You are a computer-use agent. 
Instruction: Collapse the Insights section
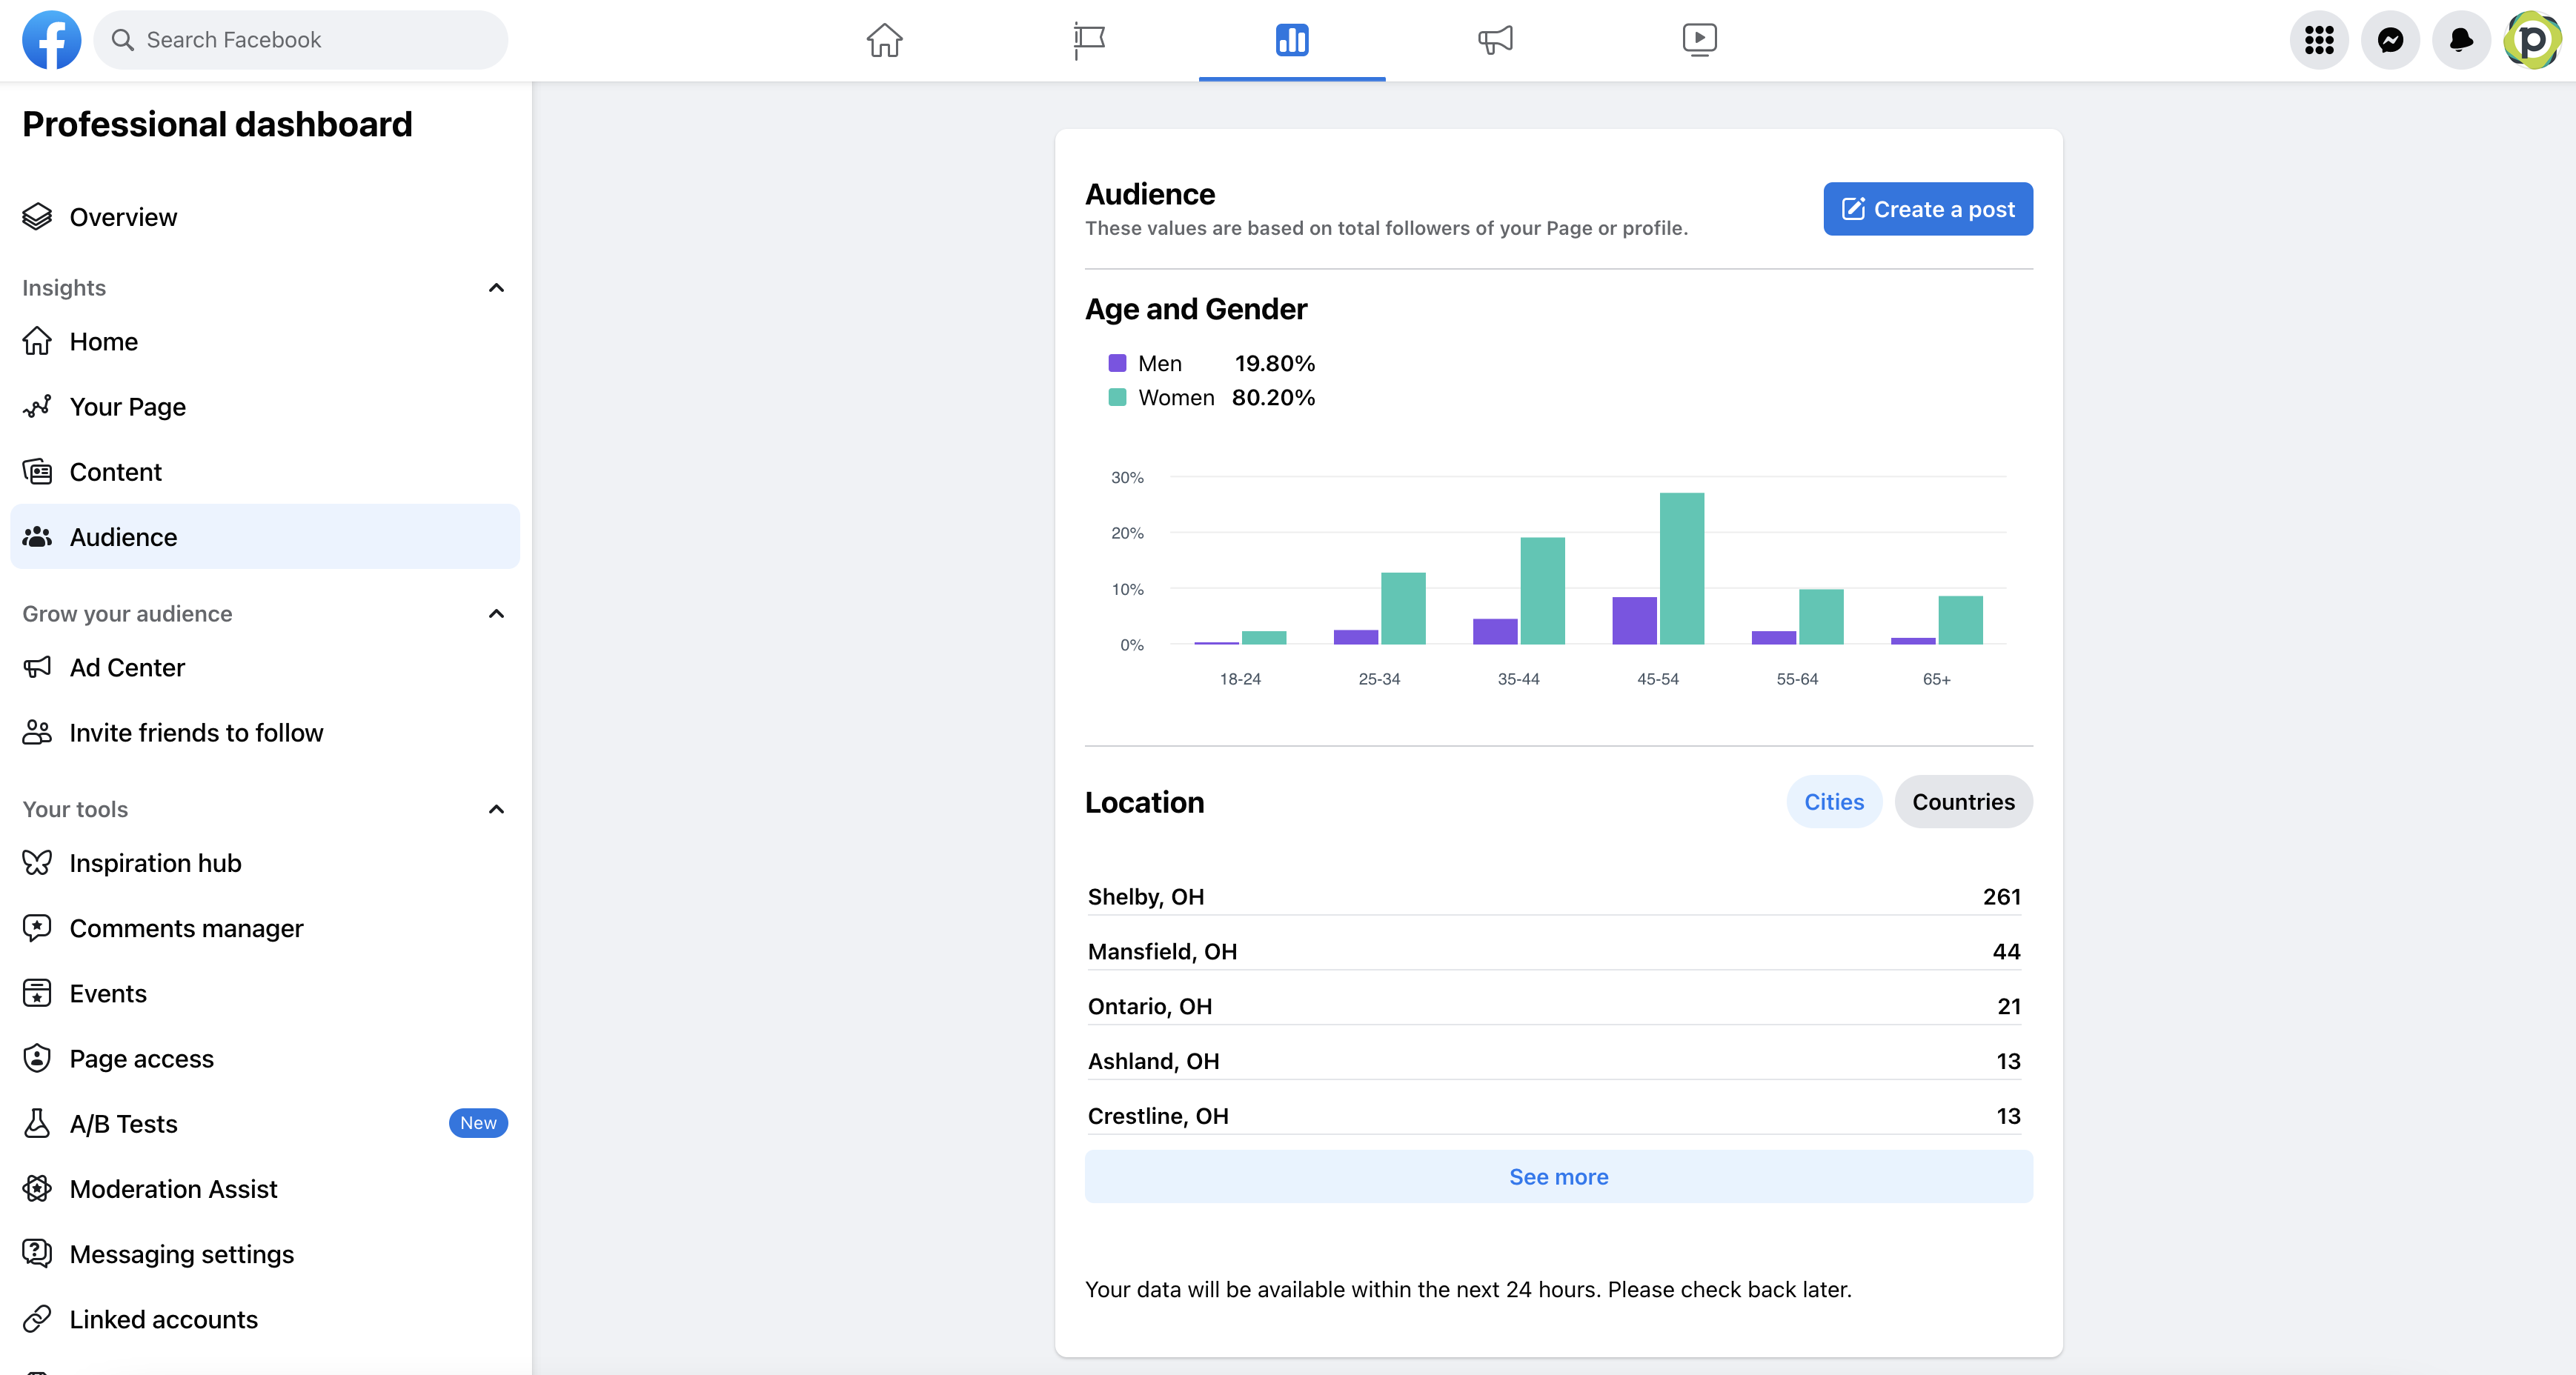click(496, 288)
